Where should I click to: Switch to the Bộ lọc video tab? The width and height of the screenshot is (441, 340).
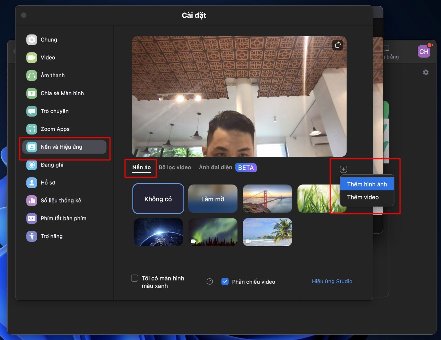click(175, 167)
